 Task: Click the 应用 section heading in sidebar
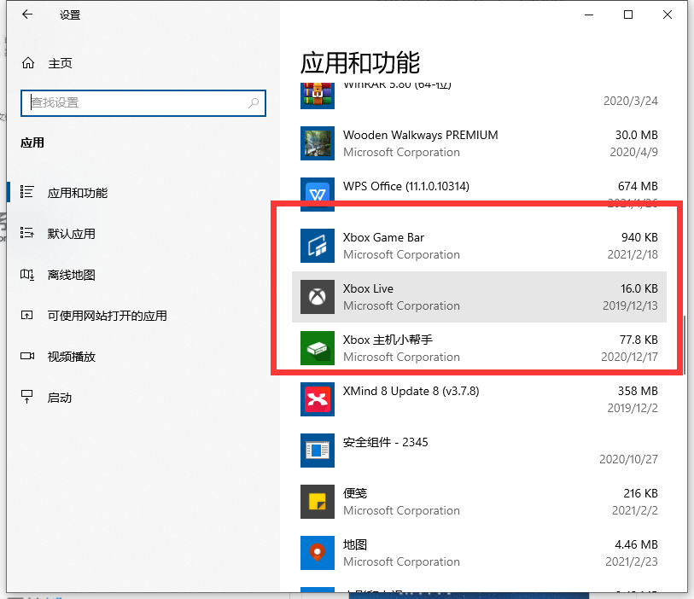pyautogui.click(x=32, y=142)
